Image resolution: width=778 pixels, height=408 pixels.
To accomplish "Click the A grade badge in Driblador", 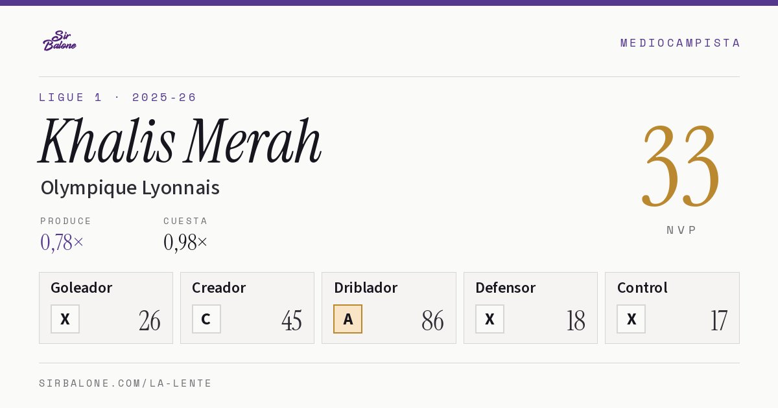I will point(348,319).
